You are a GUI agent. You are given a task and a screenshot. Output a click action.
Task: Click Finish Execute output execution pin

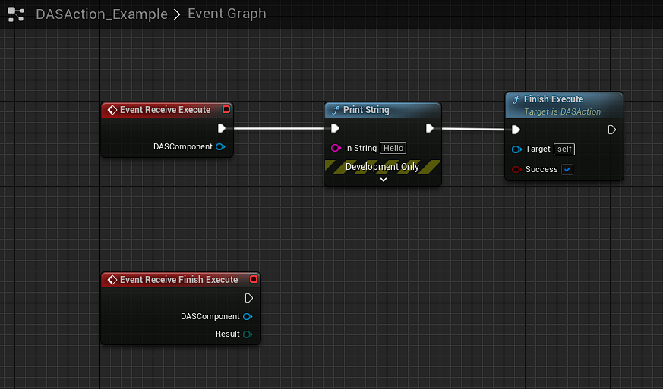coord(612,130)
